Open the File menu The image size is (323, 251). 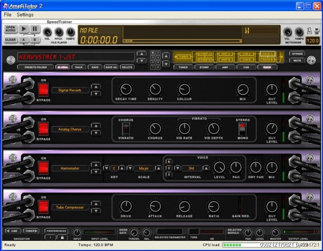(x=7, y=15)
